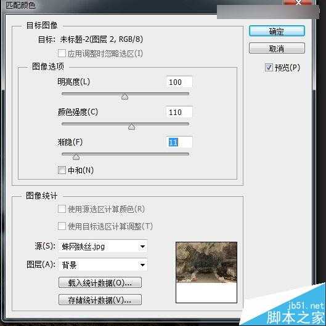Confirm with the 确定 button
326x326 pixels.
pos(277,31)
